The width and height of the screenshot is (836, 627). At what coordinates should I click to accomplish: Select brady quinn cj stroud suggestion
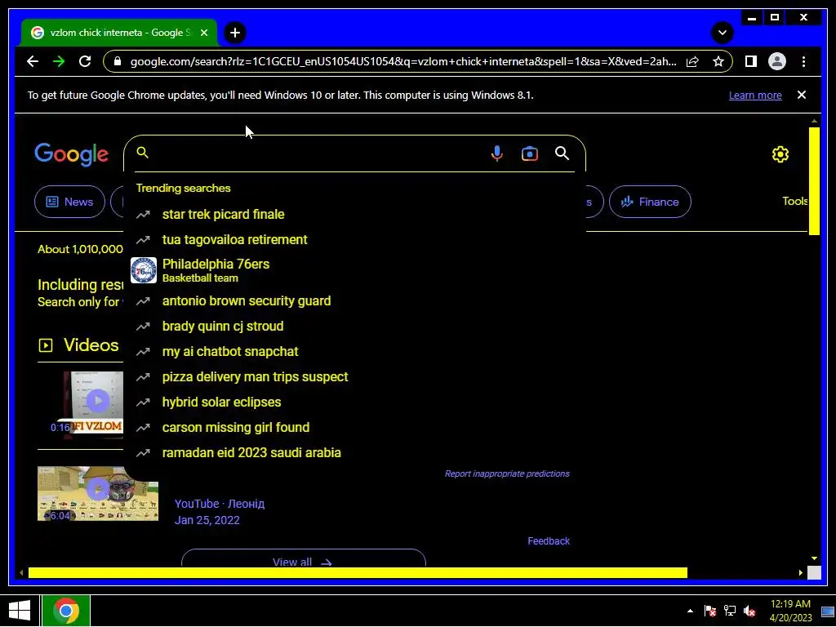pyautogui.click(x=354, y=327)
